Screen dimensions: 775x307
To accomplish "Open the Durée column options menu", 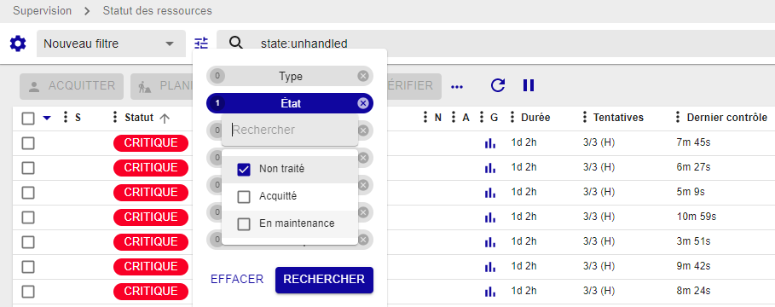I will tap(512, 117).
